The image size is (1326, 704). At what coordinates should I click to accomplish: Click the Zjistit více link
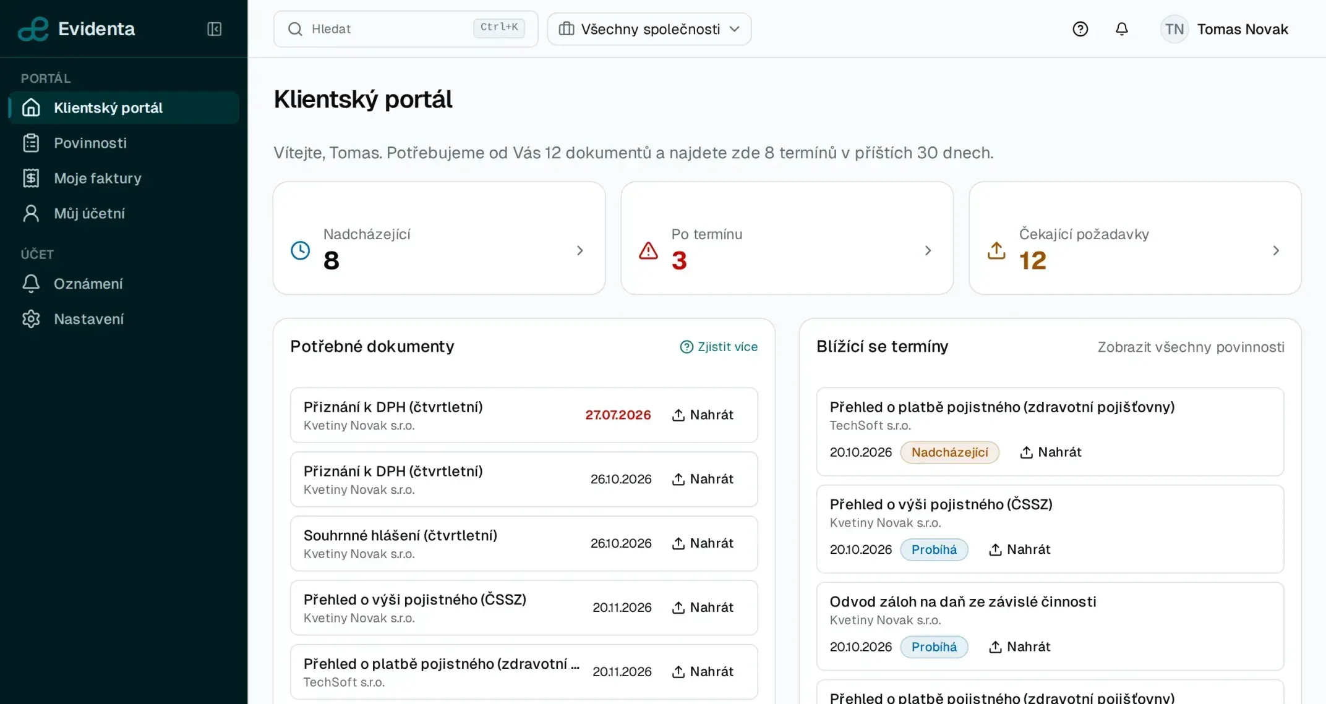tap(719, 347)
